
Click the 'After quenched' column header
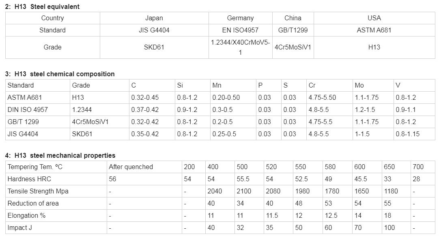131,167
